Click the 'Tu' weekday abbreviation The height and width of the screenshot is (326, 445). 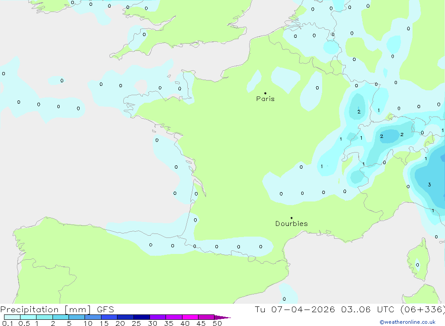tap(260, 309)
